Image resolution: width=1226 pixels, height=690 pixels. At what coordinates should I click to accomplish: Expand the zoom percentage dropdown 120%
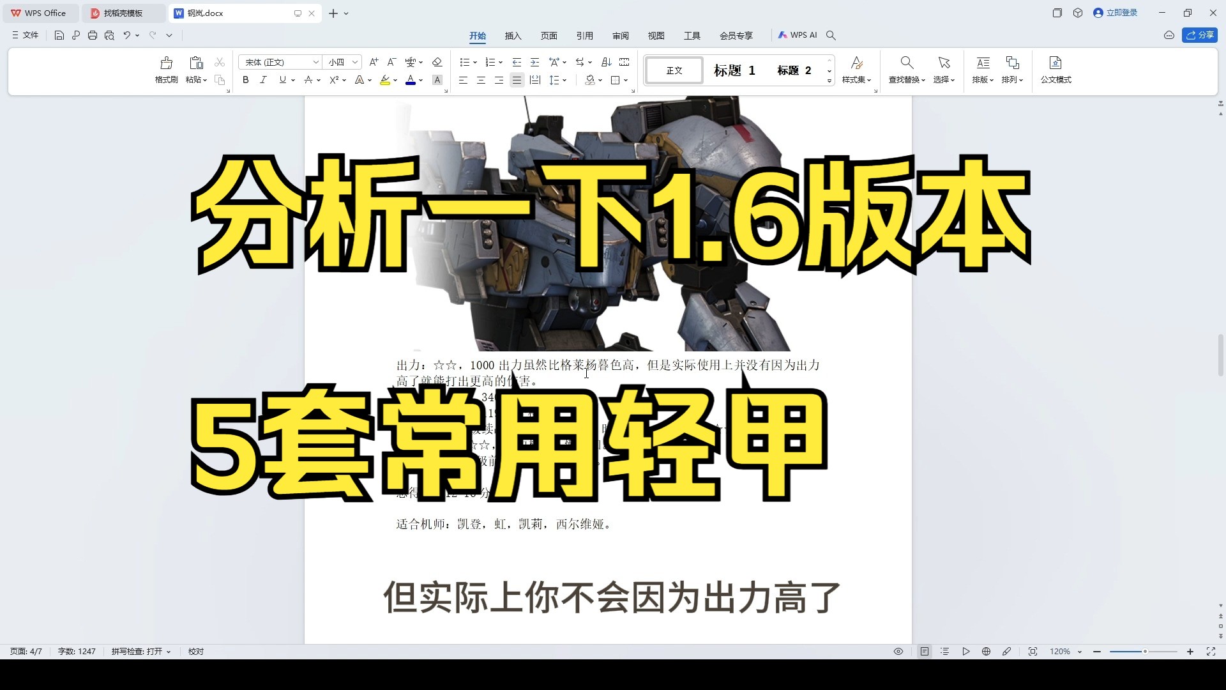[x=1080, y=652]
